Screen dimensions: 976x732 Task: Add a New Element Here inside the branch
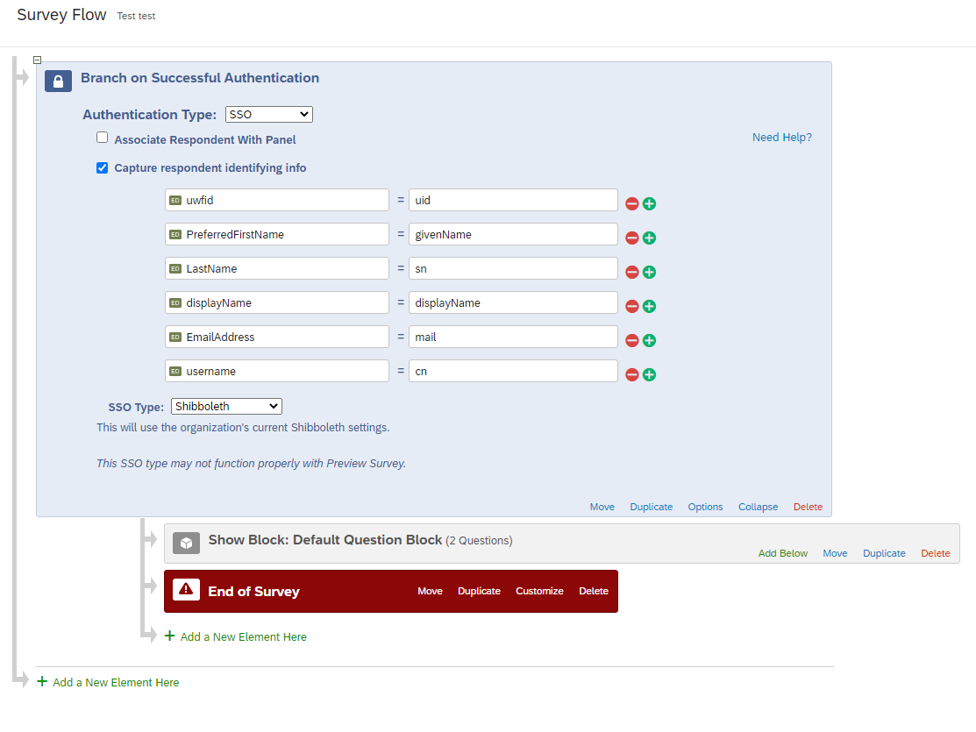click(x=244, y=636)
